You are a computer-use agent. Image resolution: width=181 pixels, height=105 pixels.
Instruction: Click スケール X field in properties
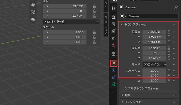point(154,71)
